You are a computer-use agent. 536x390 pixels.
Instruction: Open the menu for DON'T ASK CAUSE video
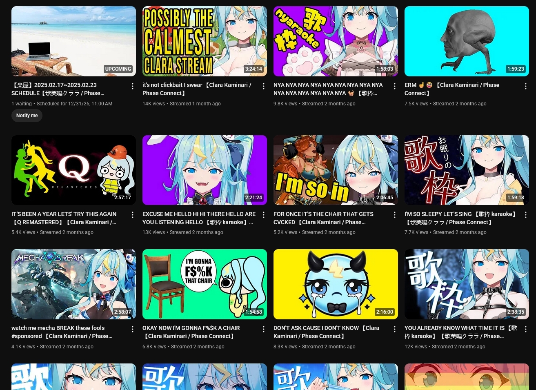point(395,329)
